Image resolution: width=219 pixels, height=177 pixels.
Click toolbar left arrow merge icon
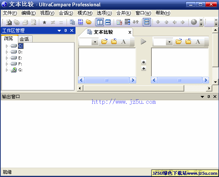coord(175,22)
